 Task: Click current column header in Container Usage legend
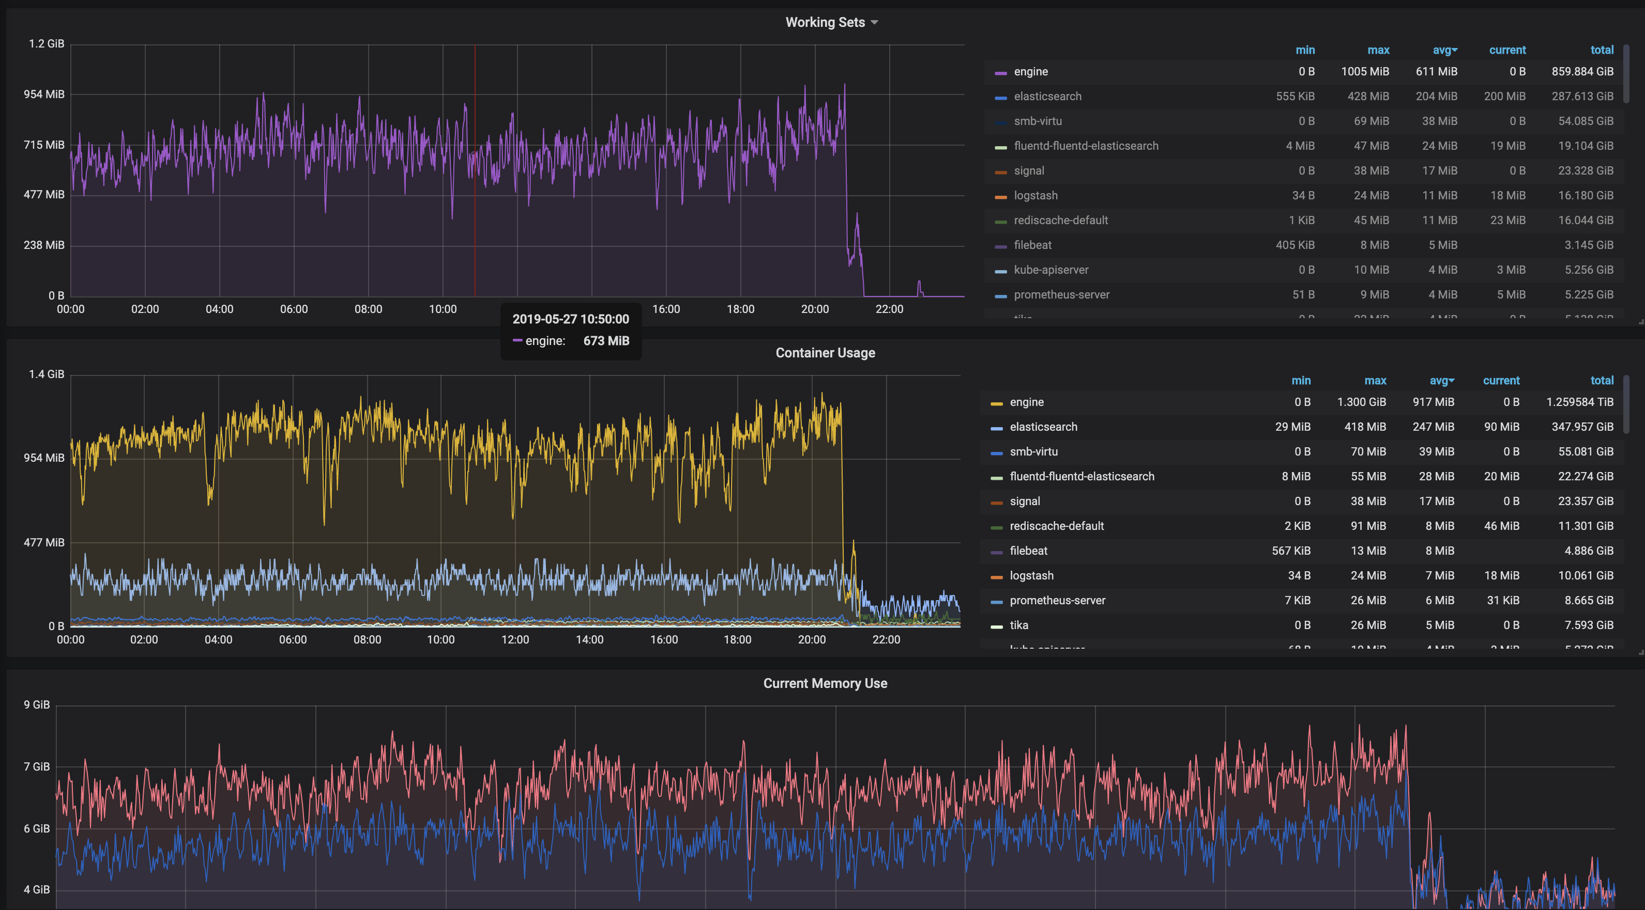pyautogui.click(x=1501, y=380)
